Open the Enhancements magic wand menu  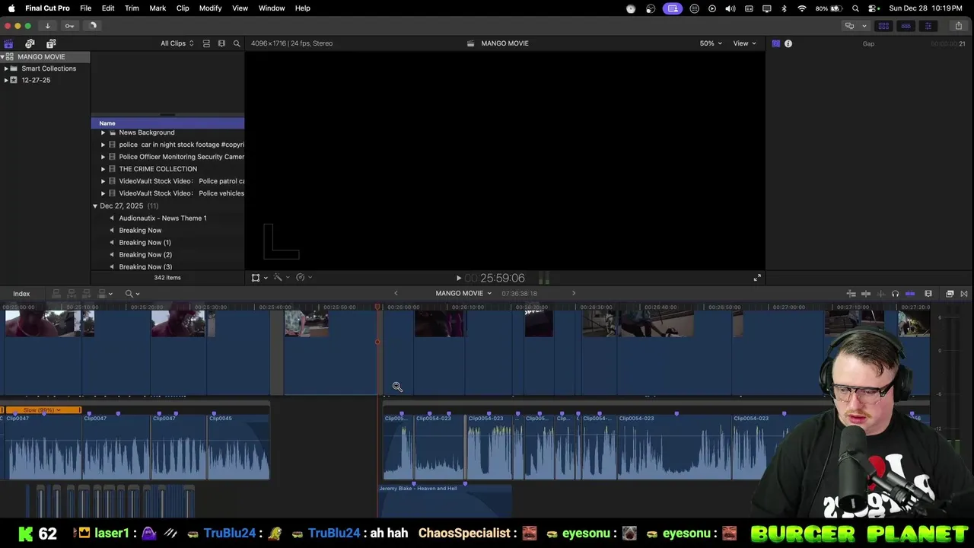click(282, 278)
